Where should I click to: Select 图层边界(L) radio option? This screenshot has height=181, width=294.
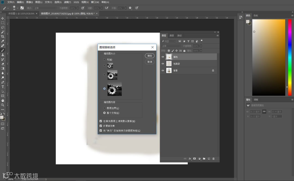coord(105,108)
